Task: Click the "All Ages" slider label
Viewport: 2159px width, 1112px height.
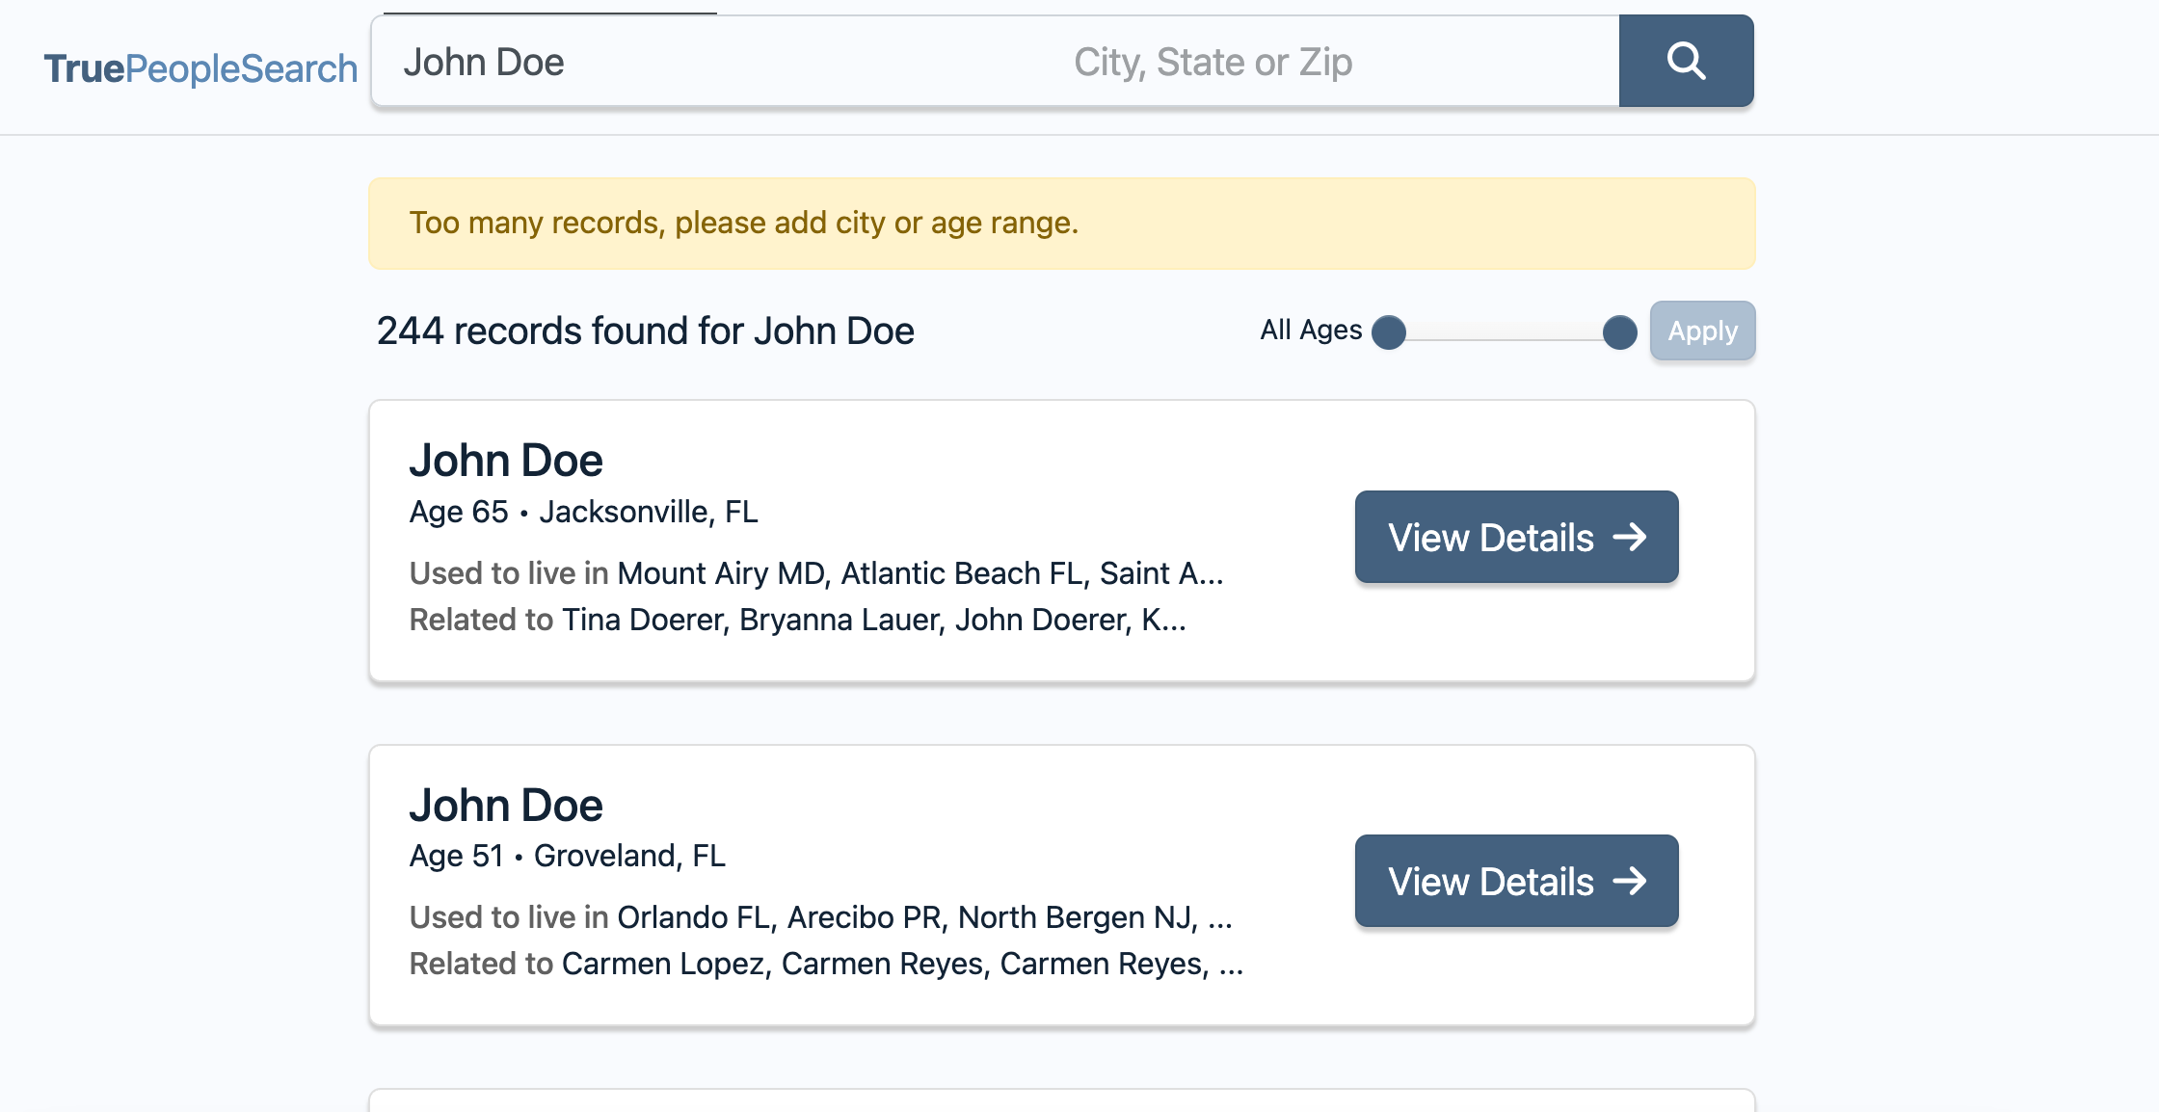Action: tap(1310, 331)
